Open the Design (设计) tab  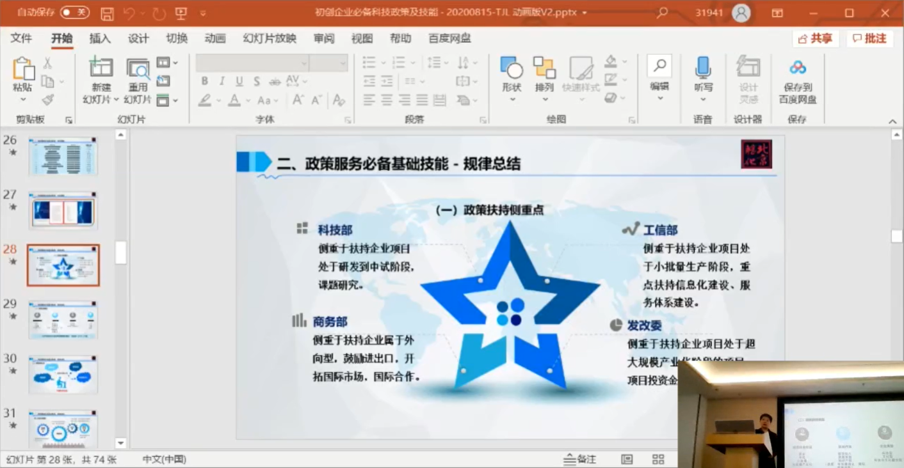click(138, 38)
